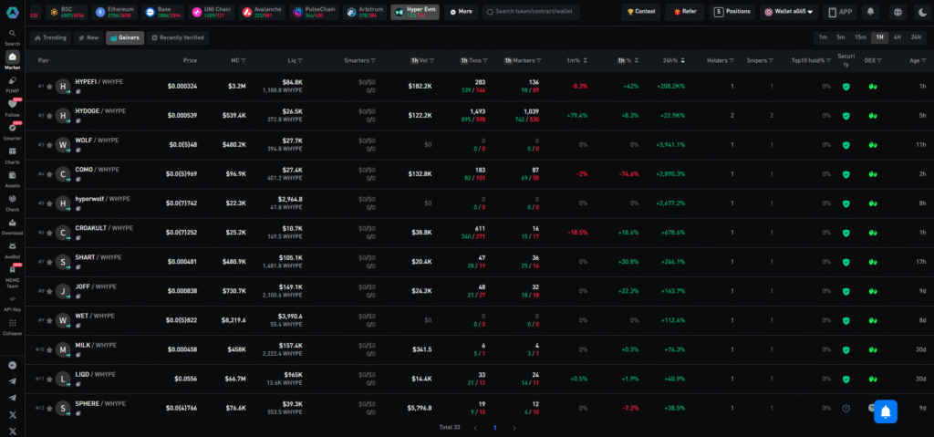Open the Top10 hold% column filter
Screen dimensions: 934x437
[828, 60]
